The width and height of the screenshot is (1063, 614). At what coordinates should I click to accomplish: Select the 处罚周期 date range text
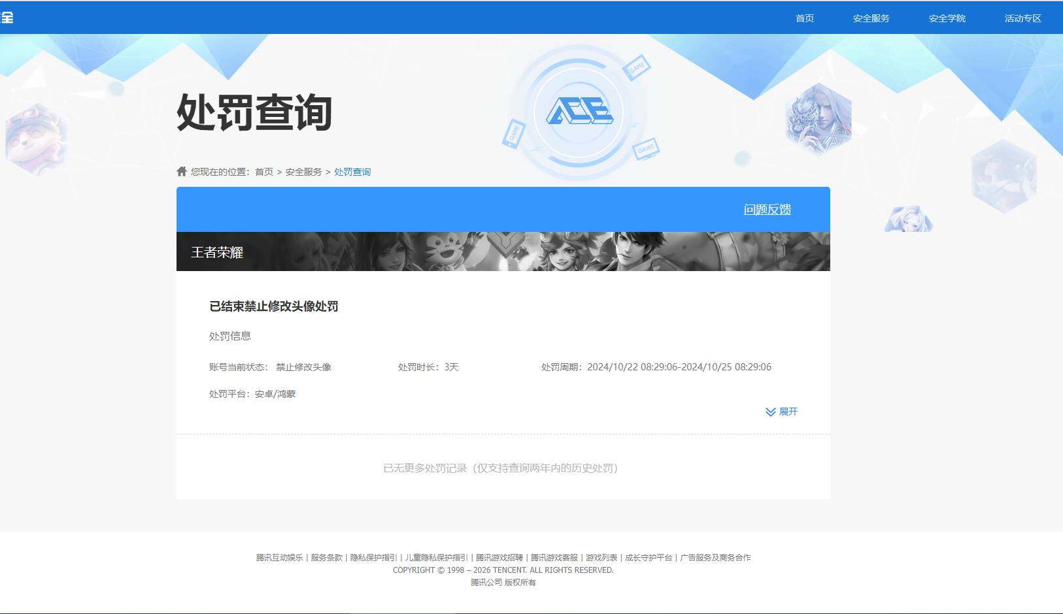656,367
